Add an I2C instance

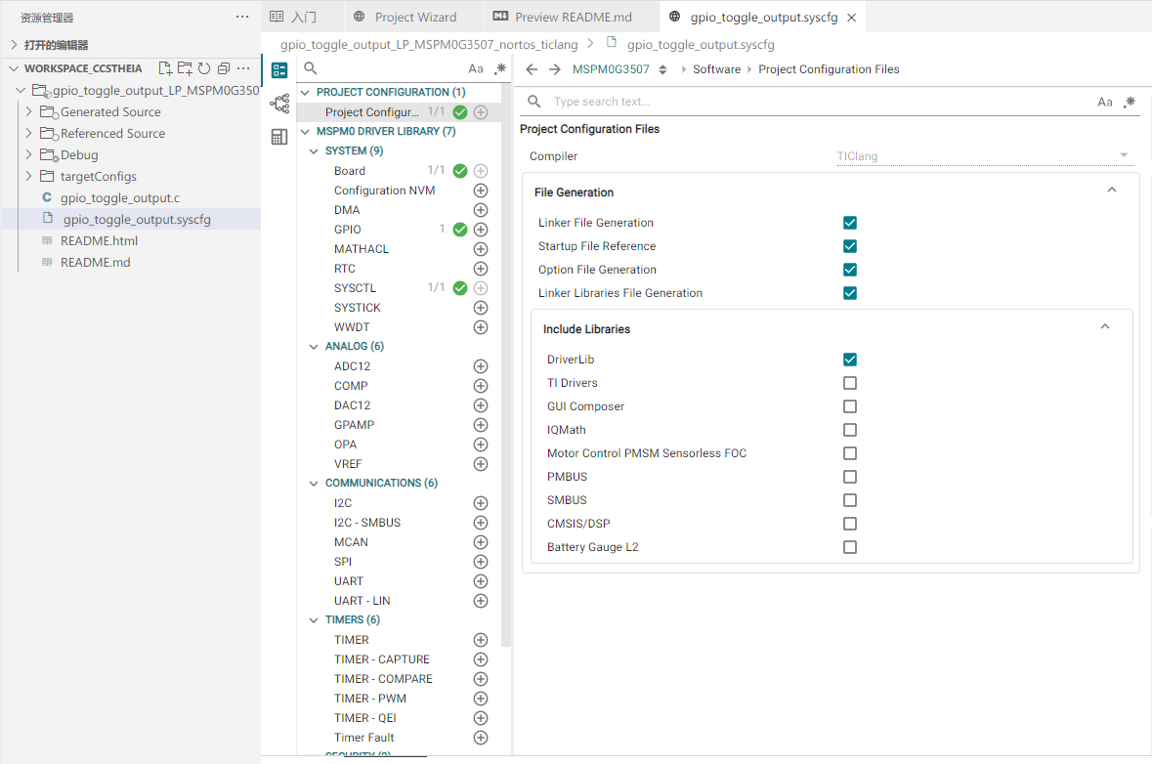(481, 503)
